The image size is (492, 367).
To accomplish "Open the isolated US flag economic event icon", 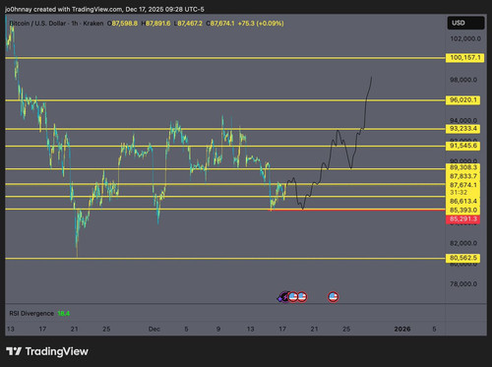I will [333, 297].
